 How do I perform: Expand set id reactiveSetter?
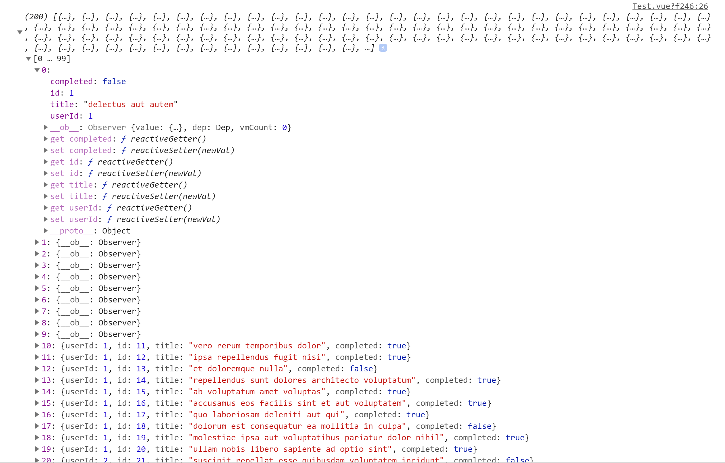pyautogui.click(x=45, y=173)
